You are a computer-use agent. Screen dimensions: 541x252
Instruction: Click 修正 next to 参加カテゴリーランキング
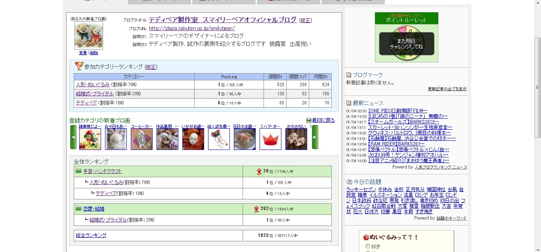[151, 67]
